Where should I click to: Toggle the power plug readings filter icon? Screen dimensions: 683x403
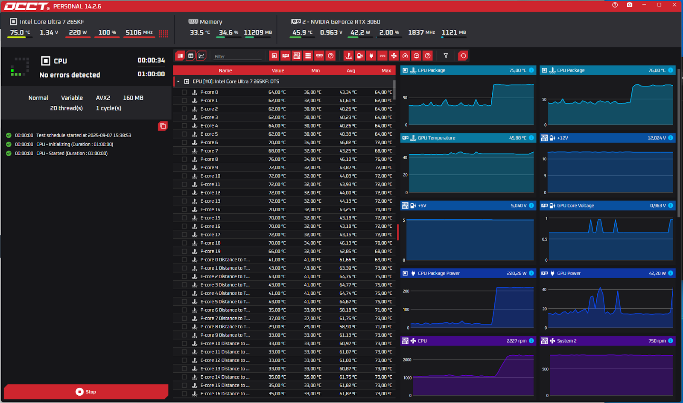[371, 56]
